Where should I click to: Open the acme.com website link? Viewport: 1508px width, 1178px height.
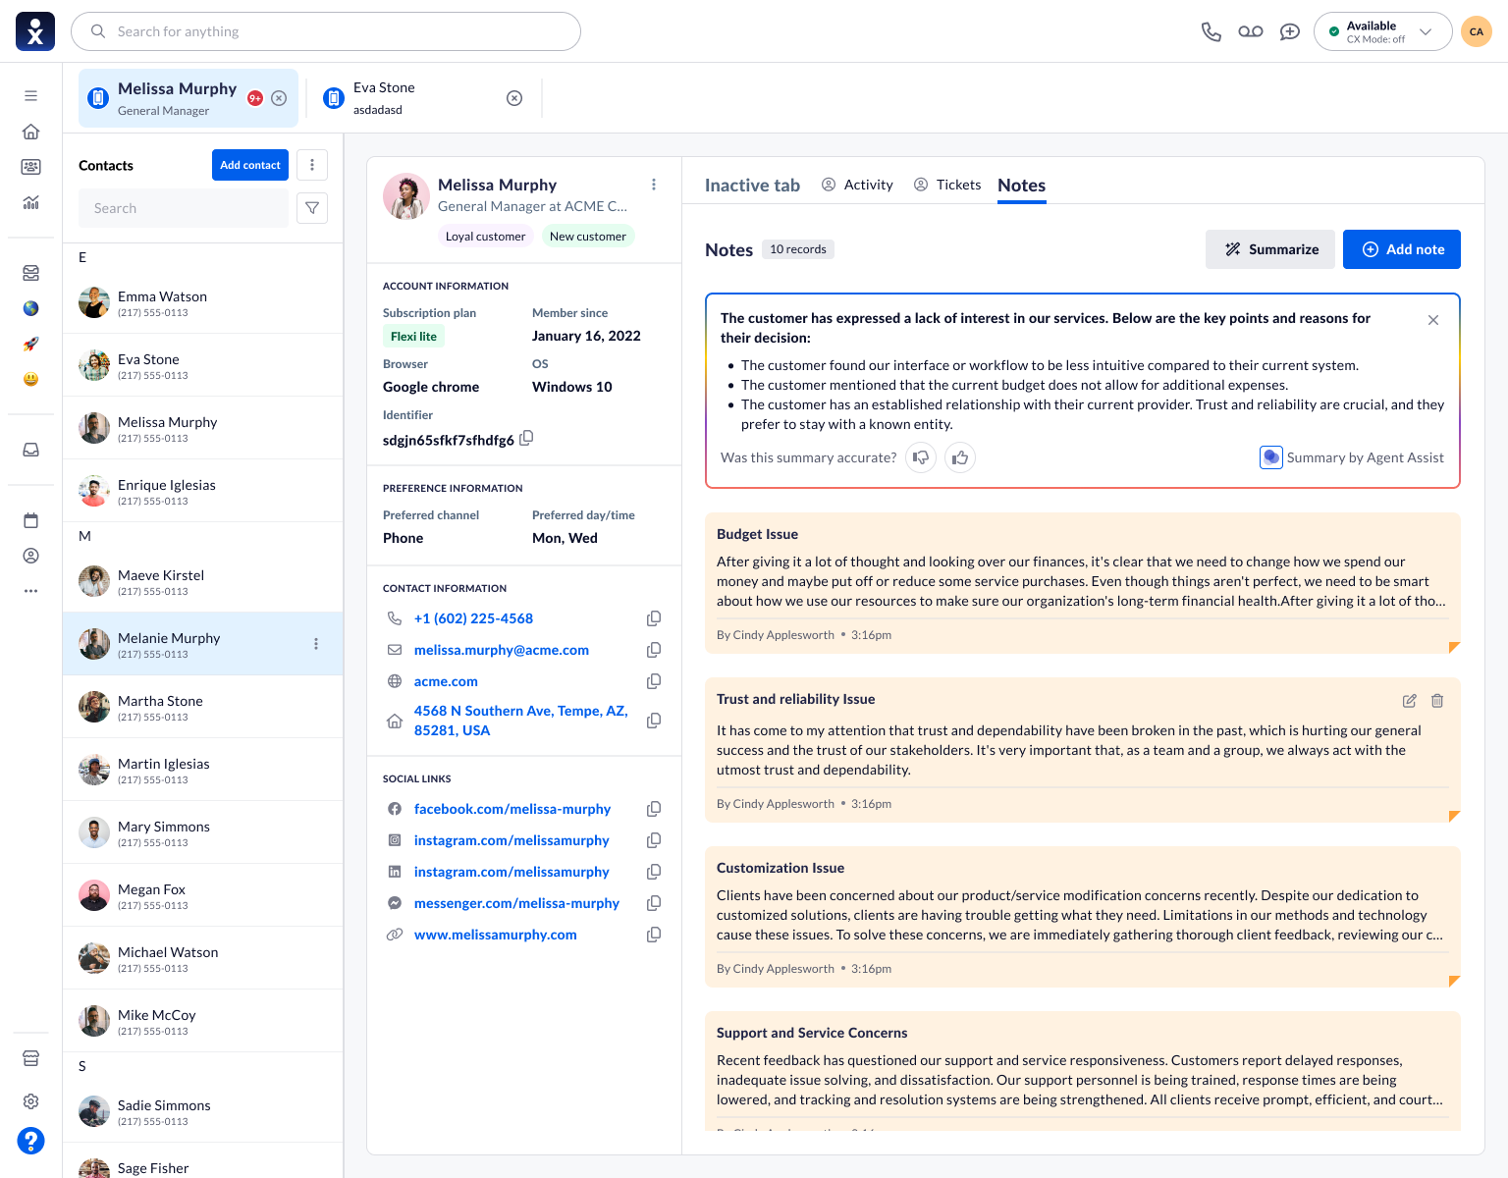click(446, 681)
